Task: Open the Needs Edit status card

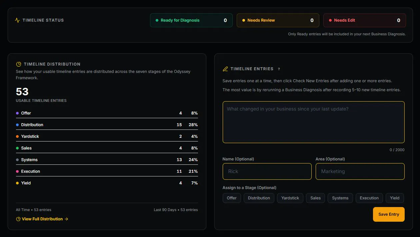Action: 365,20
